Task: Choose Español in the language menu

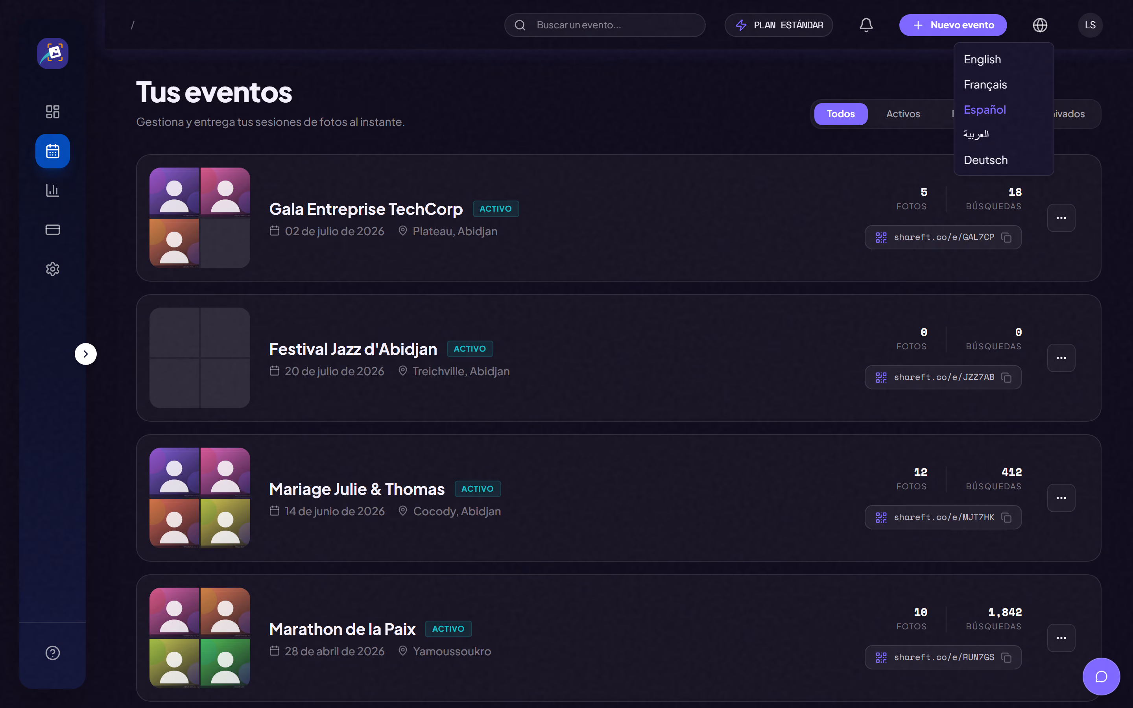Action: click(x=1004, y=110)
